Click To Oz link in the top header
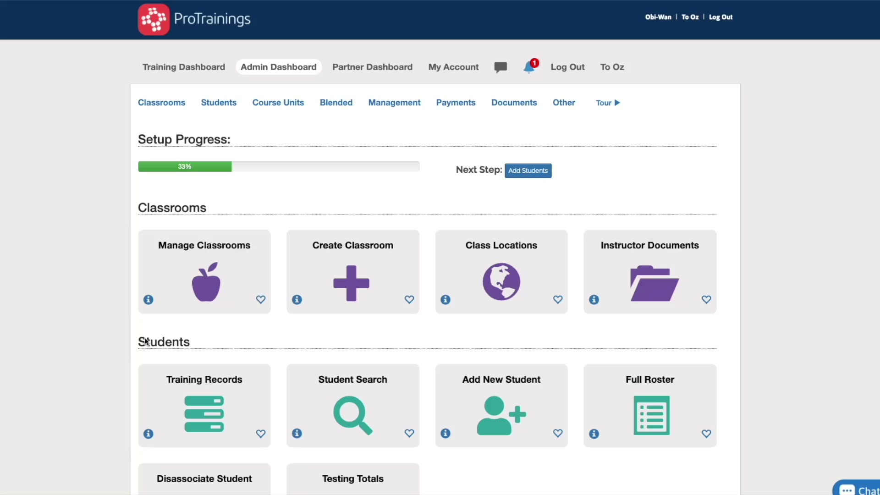This screenshot has width=880, height=495. tap(690, 17)
